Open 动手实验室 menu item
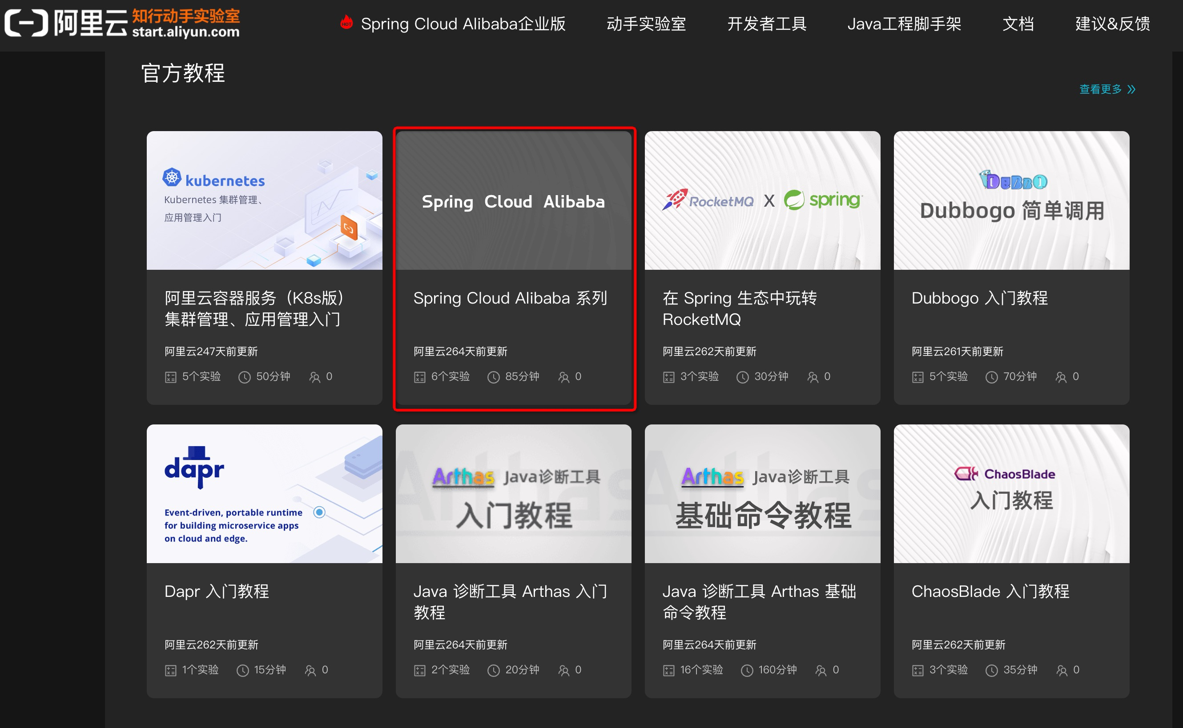Screen dimensions: 1183x728 click(646, 24)
